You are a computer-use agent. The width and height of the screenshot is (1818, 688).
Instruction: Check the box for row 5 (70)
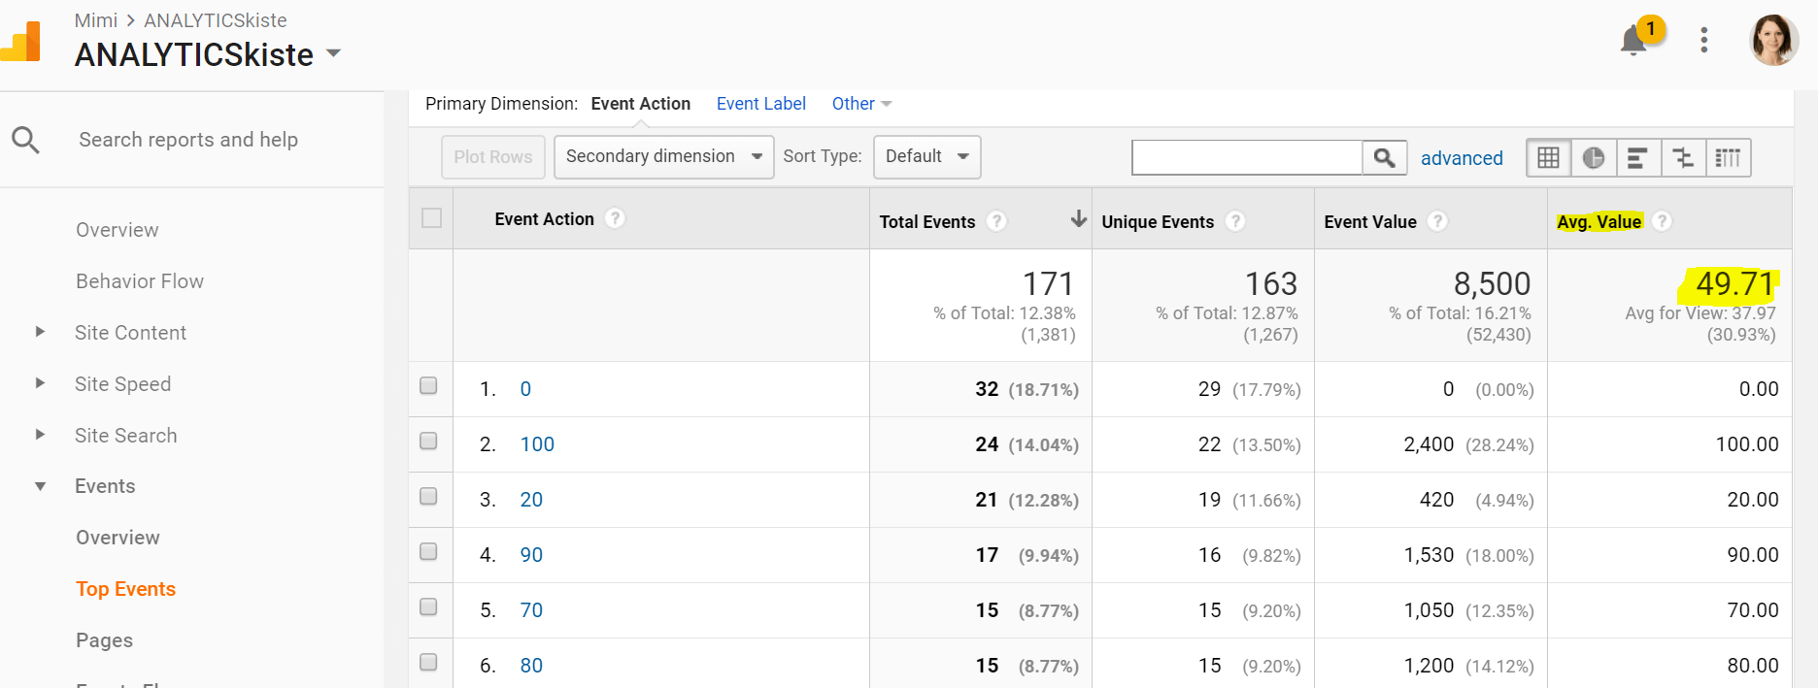(428, 607)
